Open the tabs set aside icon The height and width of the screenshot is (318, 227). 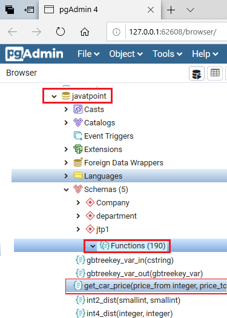point(10,10)
